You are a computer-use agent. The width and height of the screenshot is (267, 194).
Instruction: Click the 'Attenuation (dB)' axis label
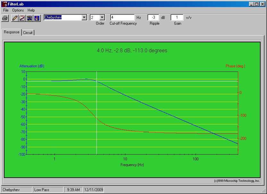(x=32, y=66)
